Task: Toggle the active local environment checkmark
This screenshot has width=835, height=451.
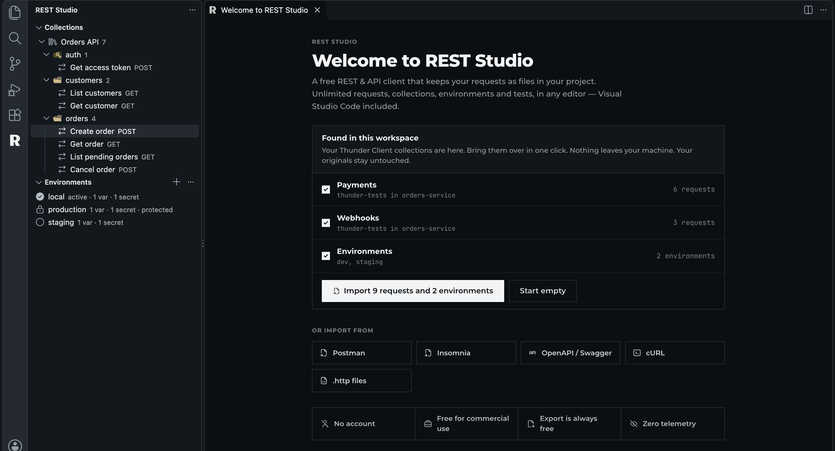Action: pyautogui.click(x=40, y=197)
